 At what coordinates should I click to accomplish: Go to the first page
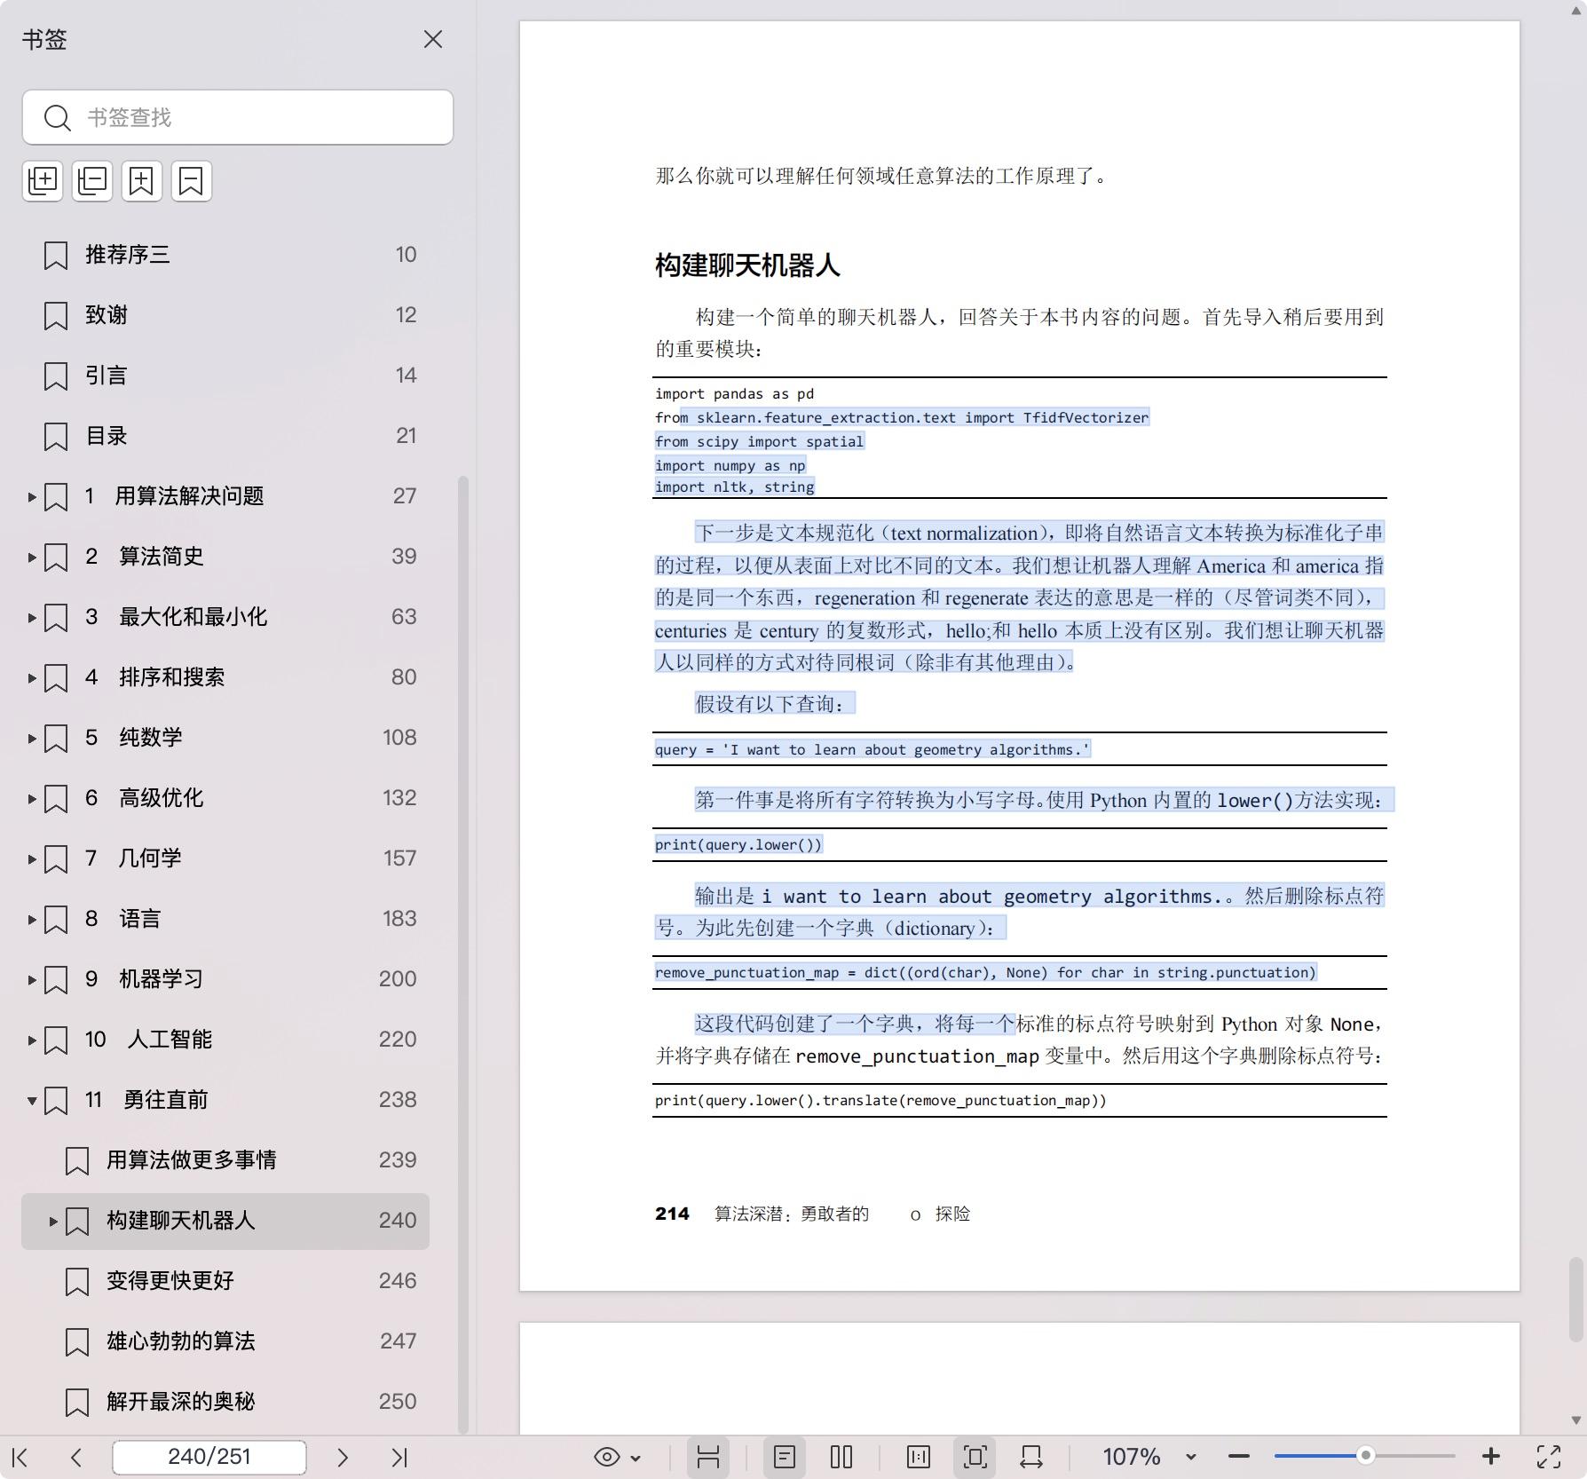point(20,1457)
